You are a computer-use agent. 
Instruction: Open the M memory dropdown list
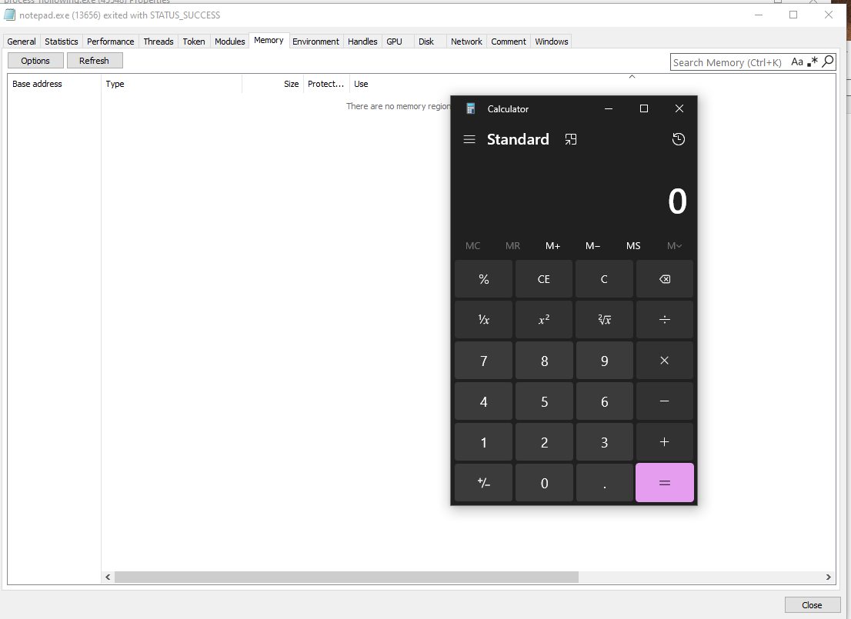click(673, 246)
